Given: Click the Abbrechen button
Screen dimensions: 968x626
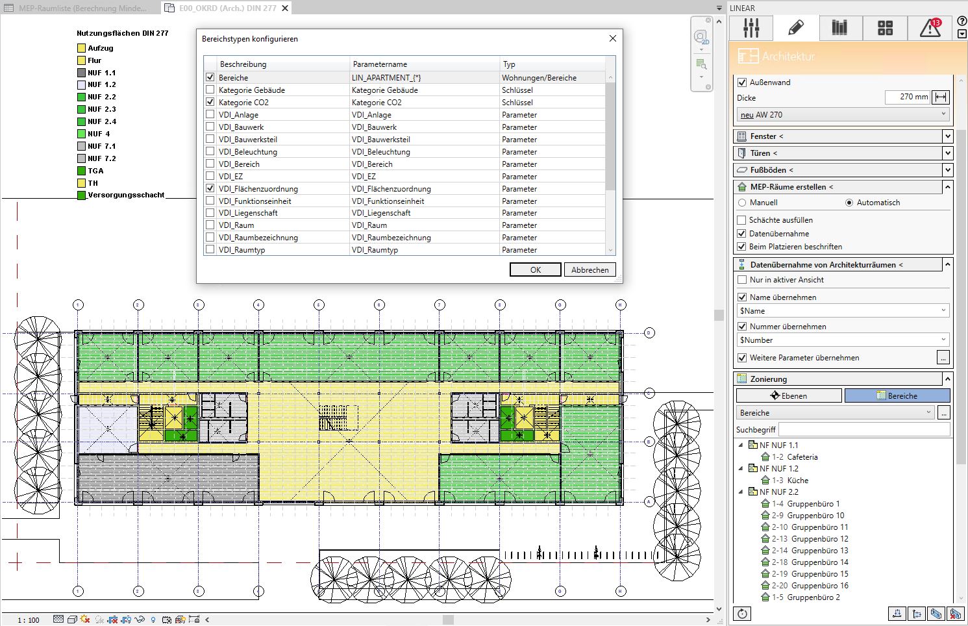Looking at the screenshot, I should tap(589, 269).
